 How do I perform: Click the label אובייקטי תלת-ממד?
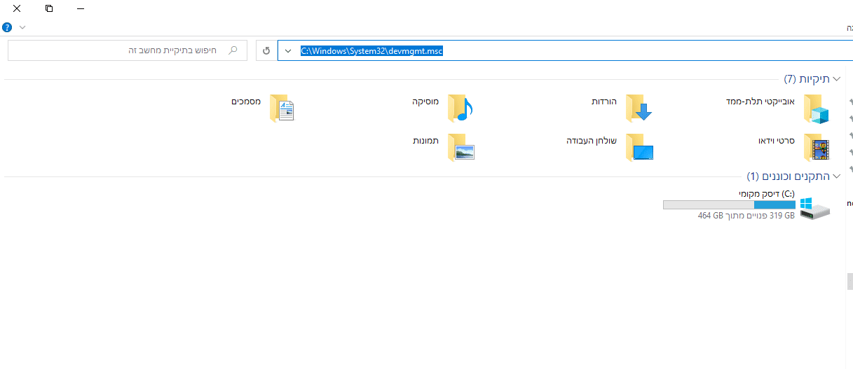(x=760, y=102)
